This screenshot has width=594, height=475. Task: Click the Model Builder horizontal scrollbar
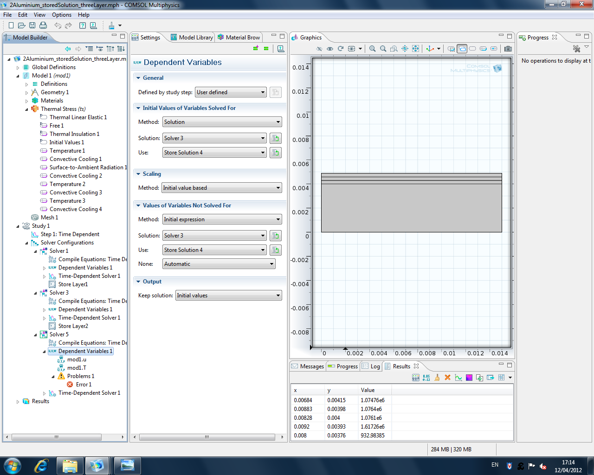[56, 437]
